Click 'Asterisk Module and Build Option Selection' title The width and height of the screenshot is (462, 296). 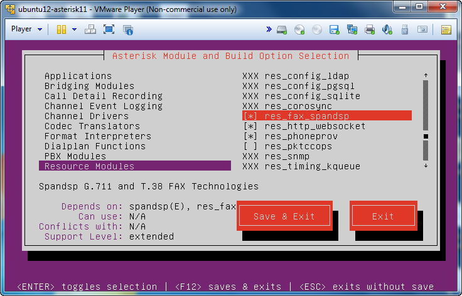[x=231, y=56]
